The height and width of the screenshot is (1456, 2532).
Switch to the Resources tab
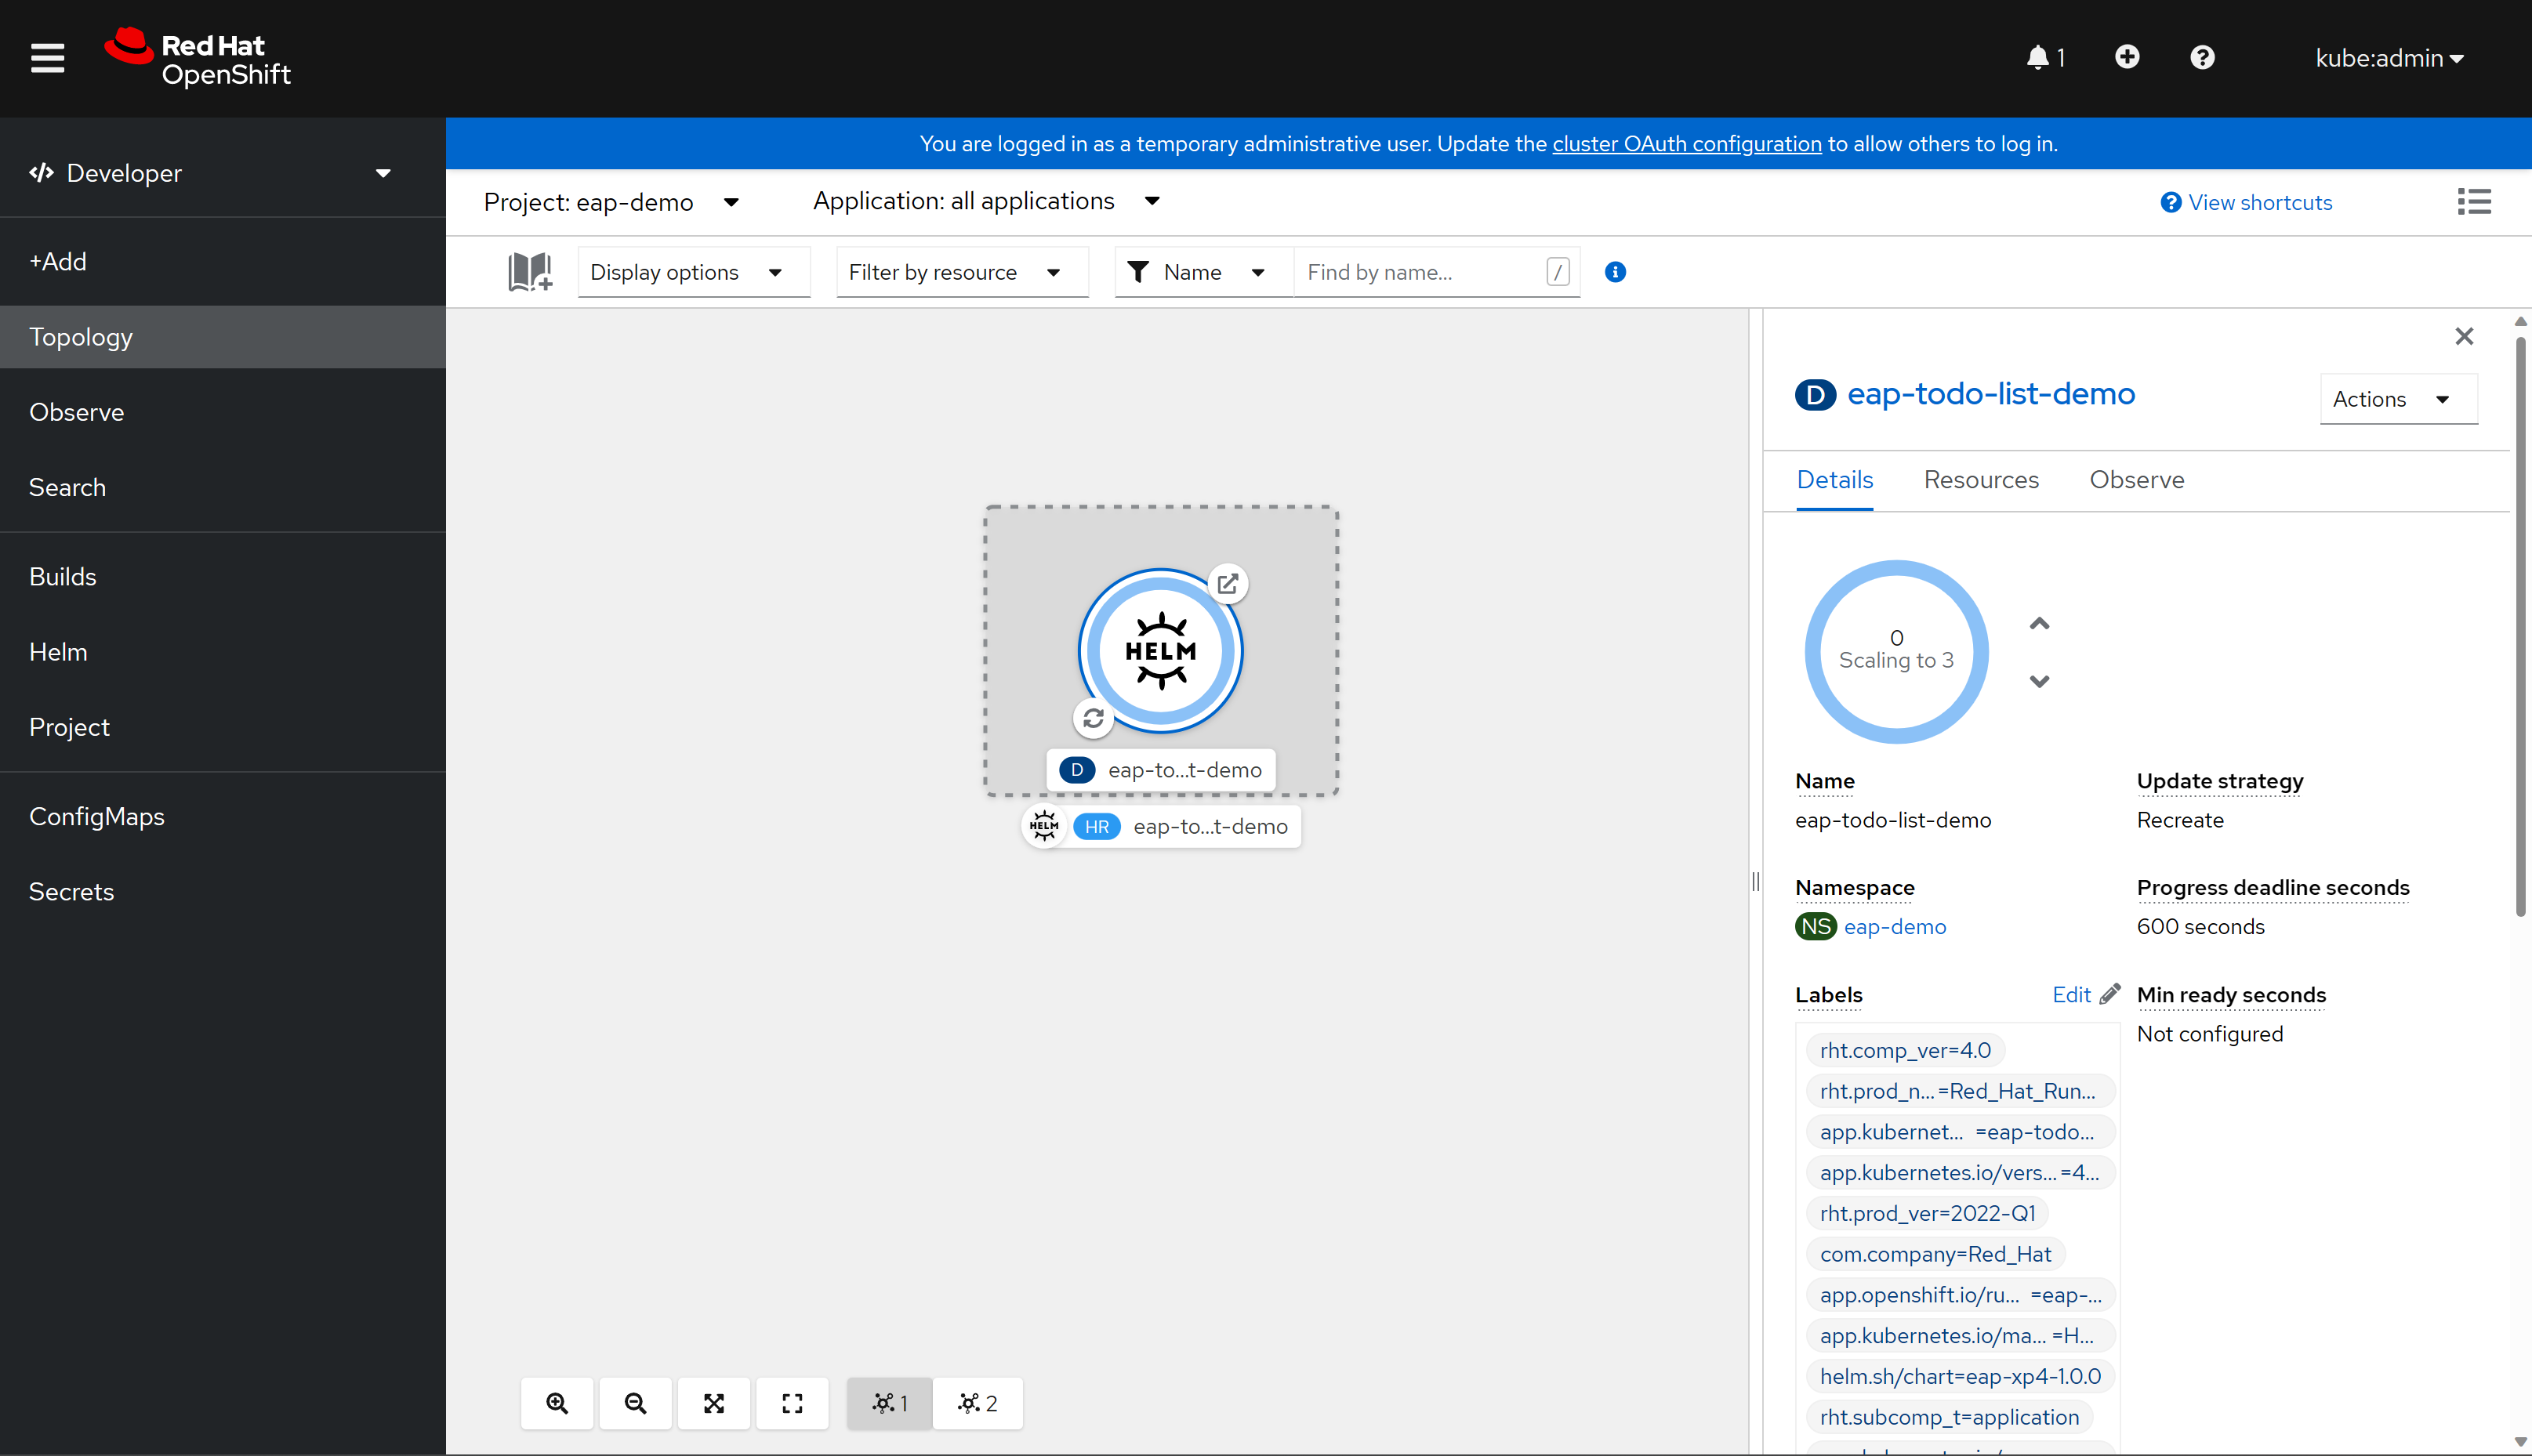[1982, 480]
